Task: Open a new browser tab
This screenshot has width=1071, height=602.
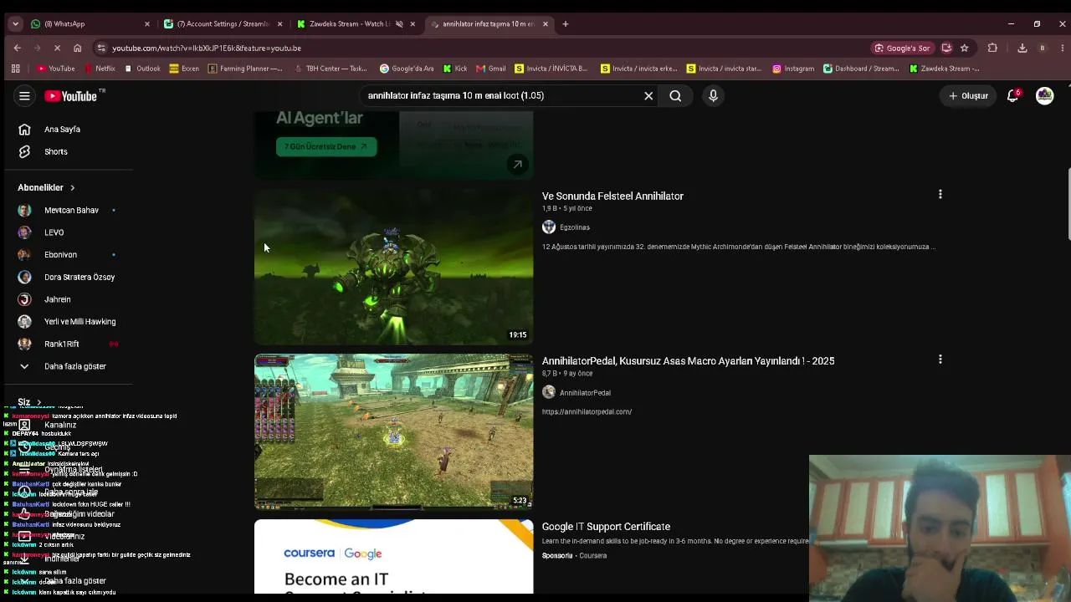Action: pos(565,24)
